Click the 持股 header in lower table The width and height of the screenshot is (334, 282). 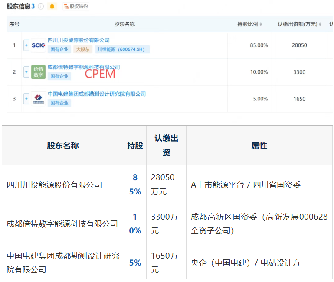coord(135,146)
